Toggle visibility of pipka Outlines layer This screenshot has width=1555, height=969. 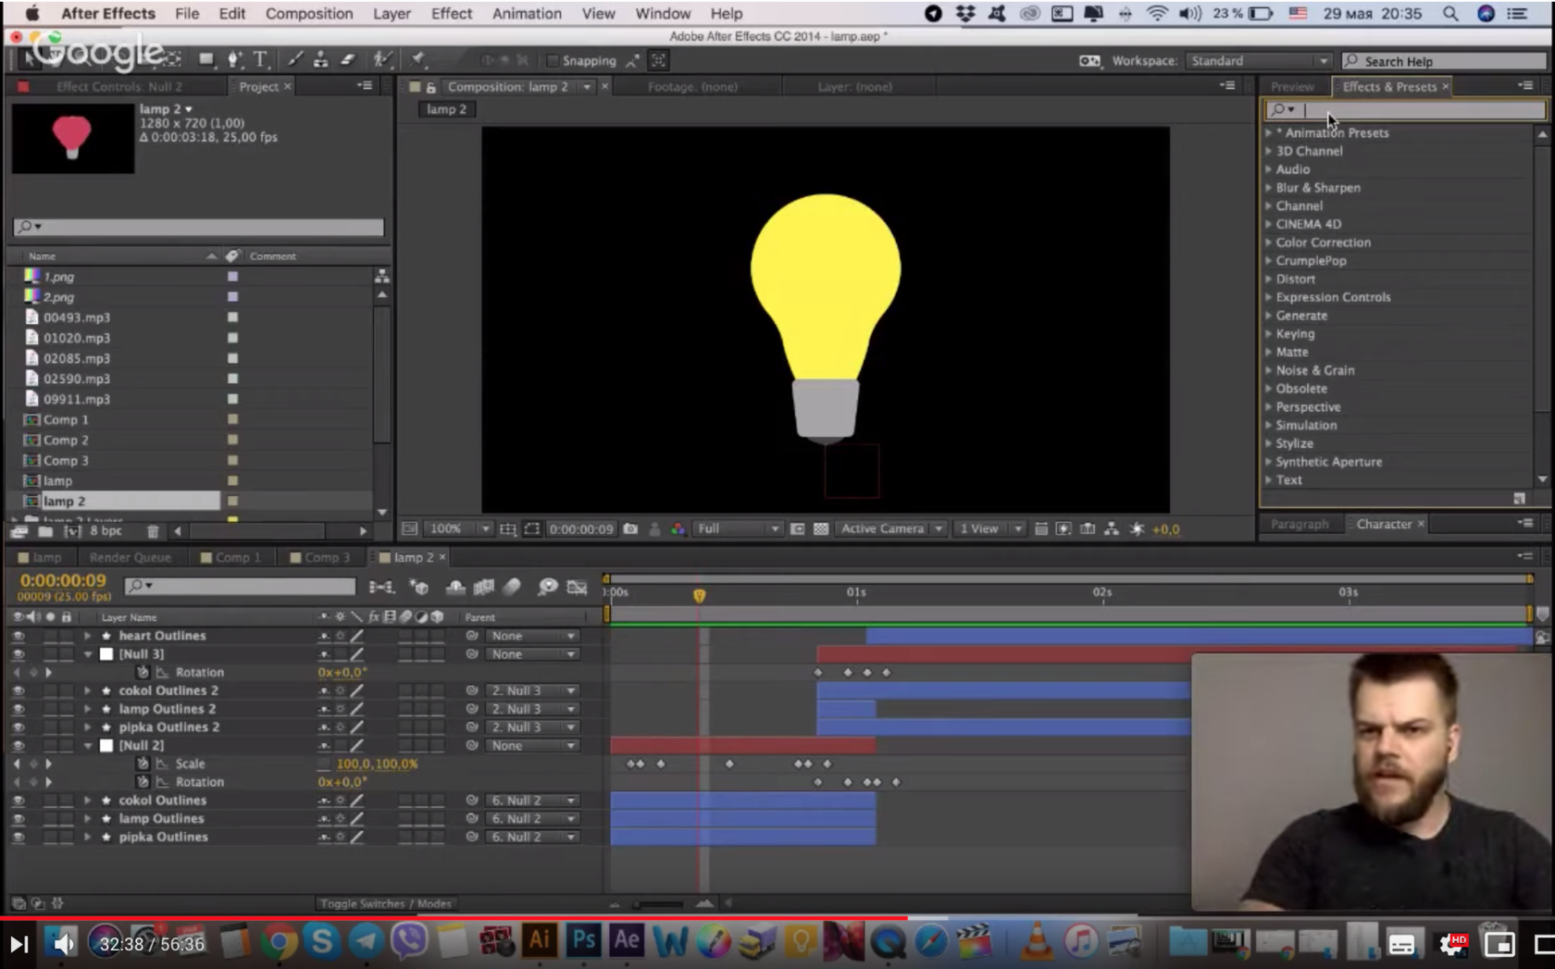pyautogui.click(x=18, y=837)
